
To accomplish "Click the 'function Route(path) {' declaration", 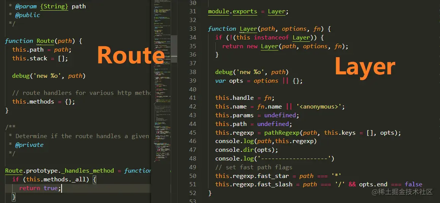I will click(43, 41).
